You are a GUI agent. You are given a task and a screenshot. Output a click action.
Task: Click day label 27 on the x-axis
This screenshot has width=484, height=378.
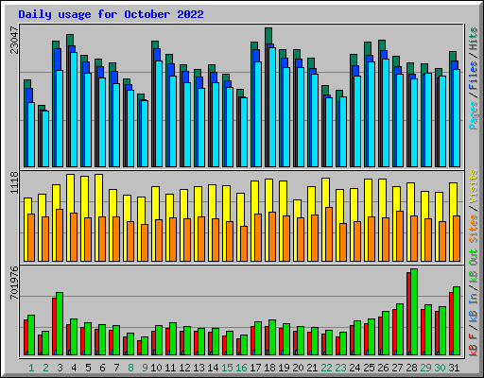397,368
